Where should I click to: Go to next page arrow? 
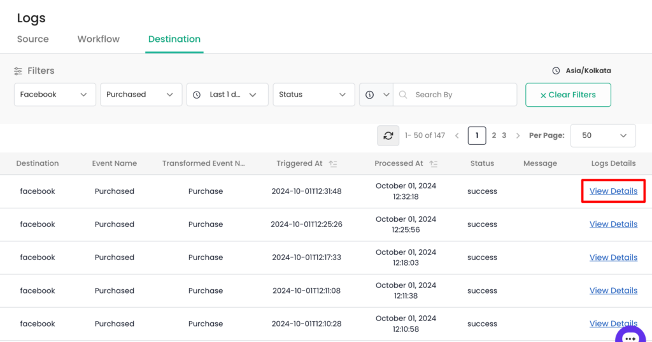pyautogui.click(x=518, y=136)
